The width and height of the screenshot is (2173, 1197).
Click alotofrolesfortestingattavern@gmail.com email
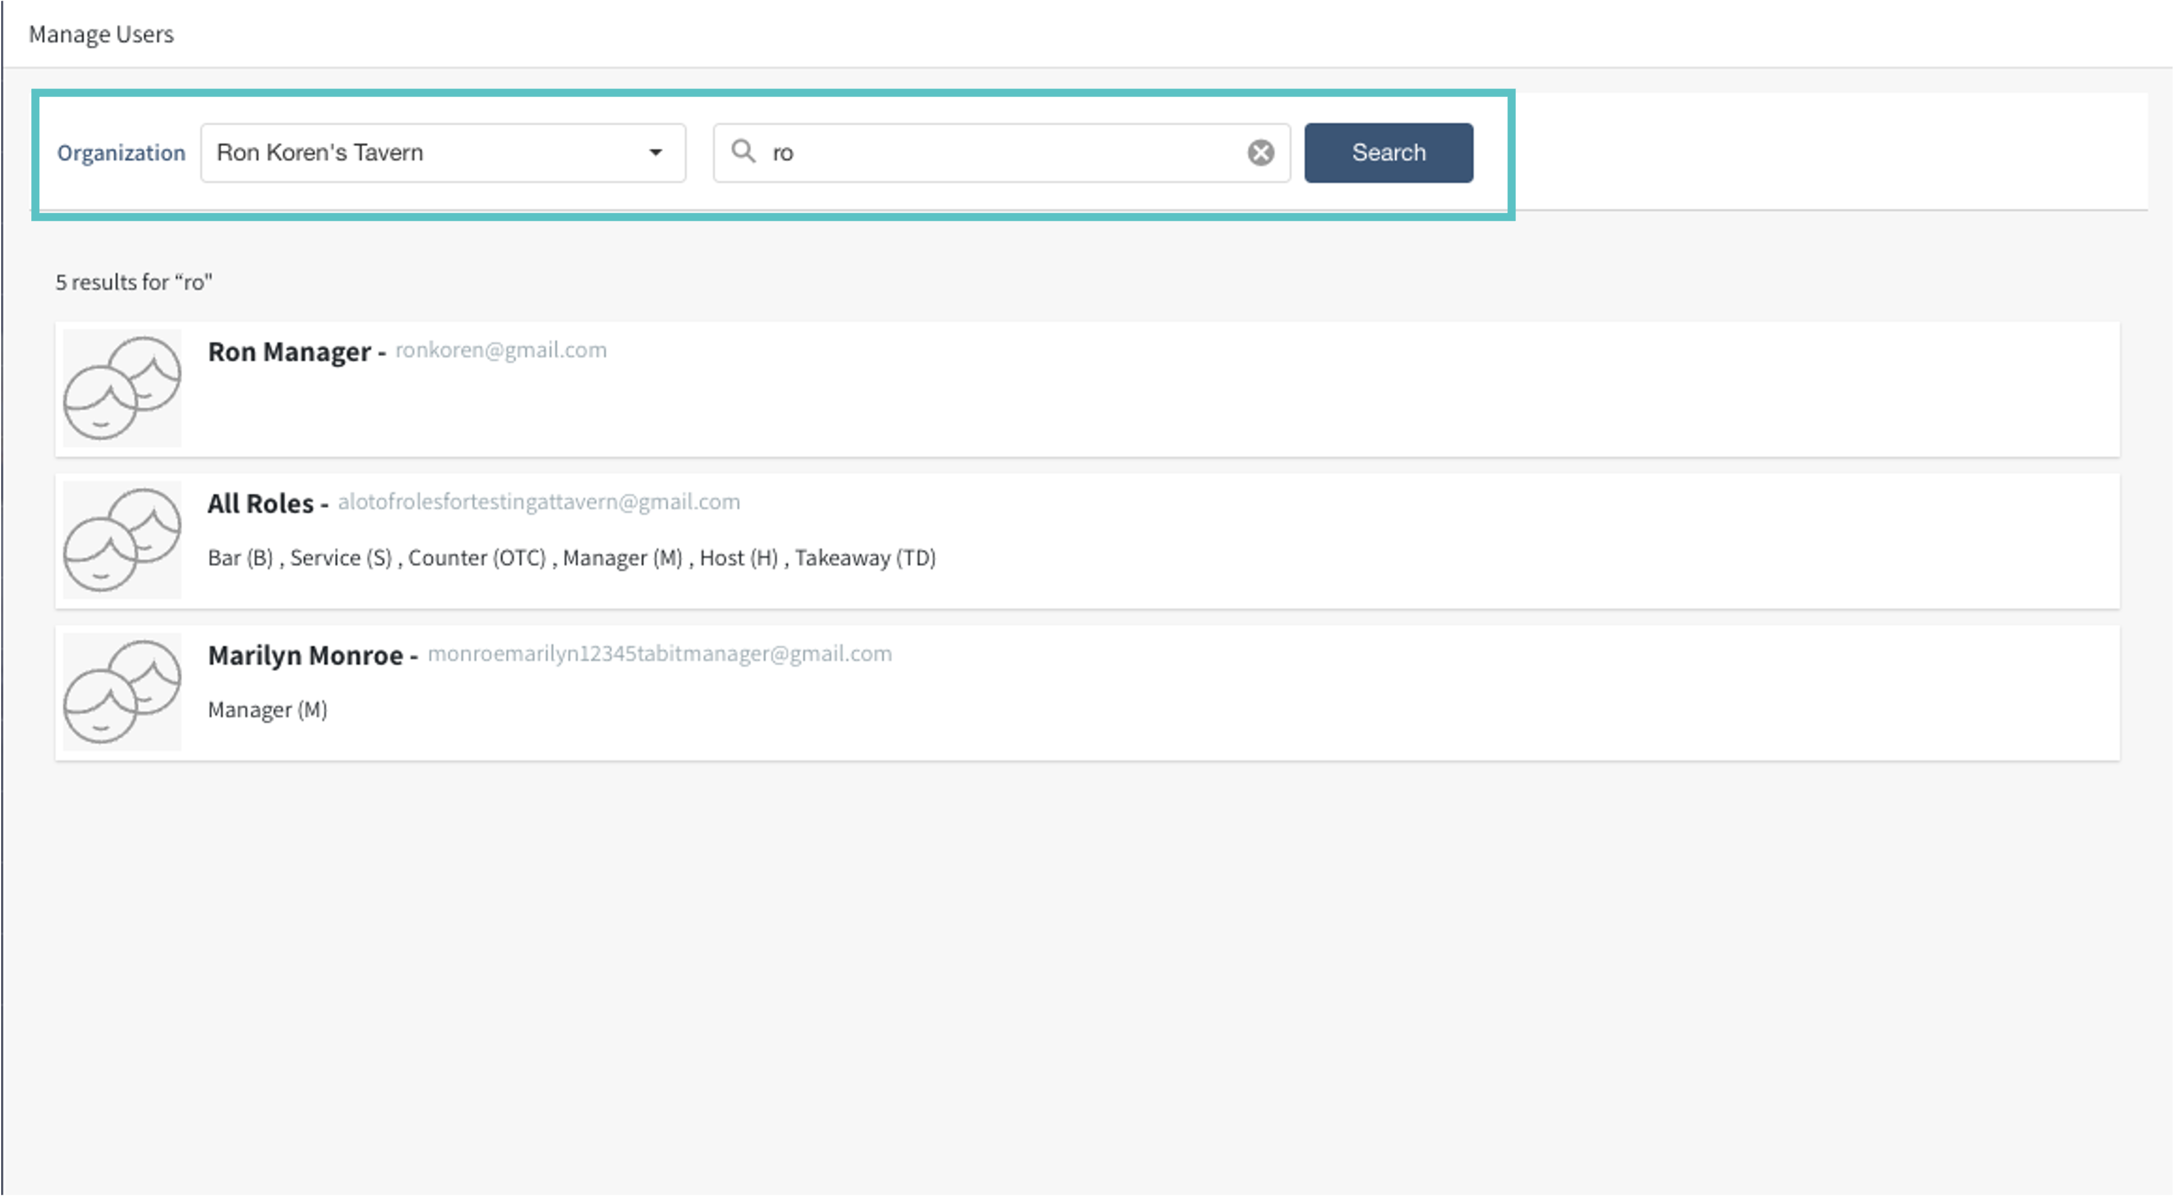tap(539, 502)
